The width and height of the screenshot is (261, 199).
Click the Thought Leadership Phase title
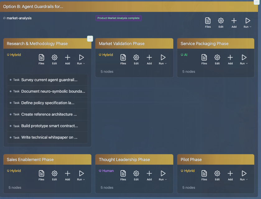point(124,160)
